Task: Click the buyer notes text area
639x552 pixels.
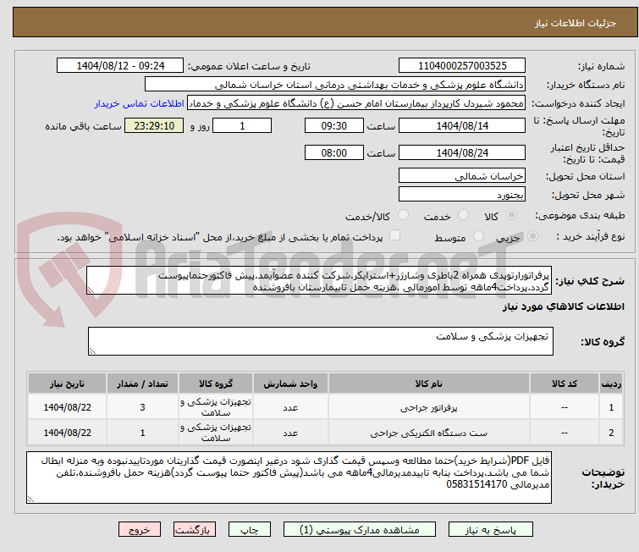Action: (x=289, y=477)
